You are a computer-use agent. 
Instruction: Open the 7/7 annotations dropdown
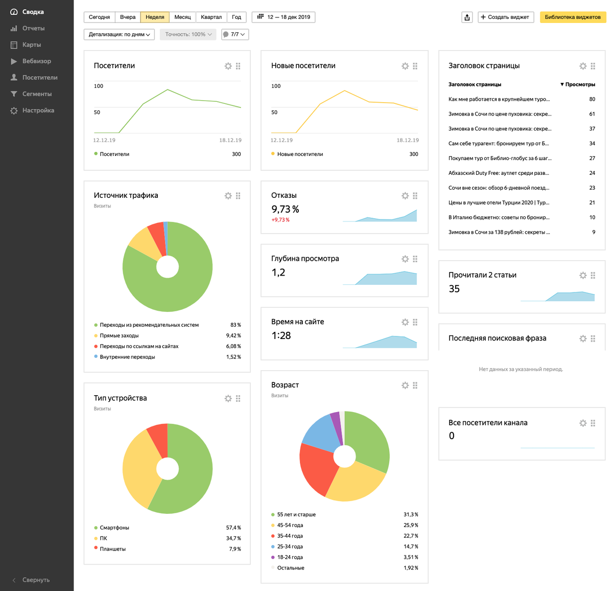[235, 34]
